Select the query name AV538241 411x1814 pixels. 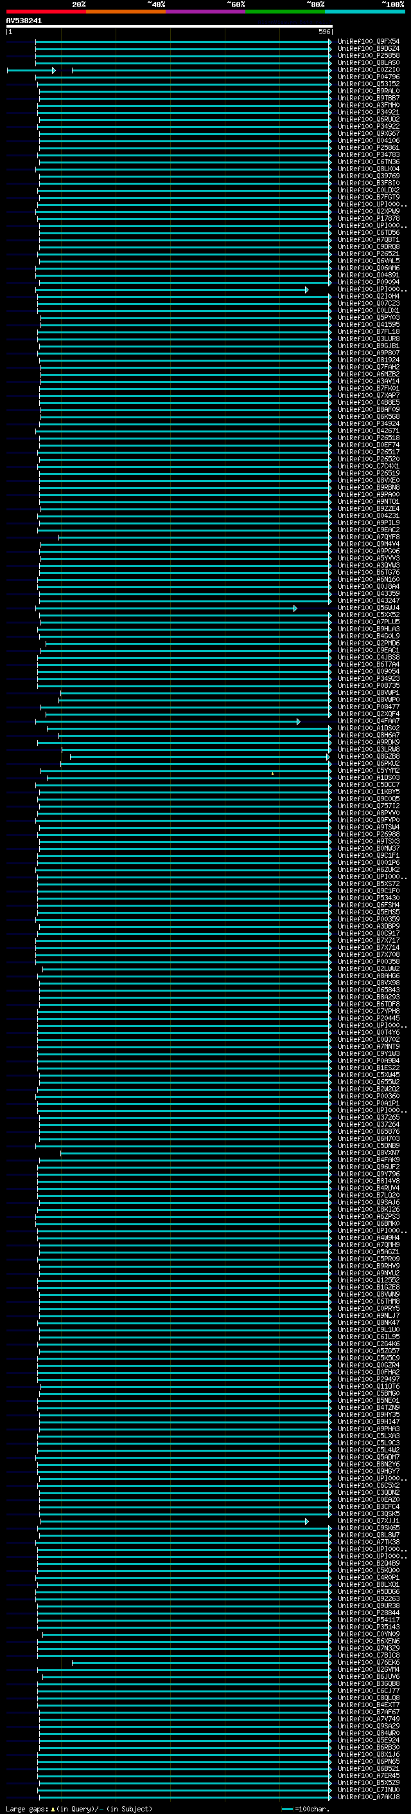24,21
